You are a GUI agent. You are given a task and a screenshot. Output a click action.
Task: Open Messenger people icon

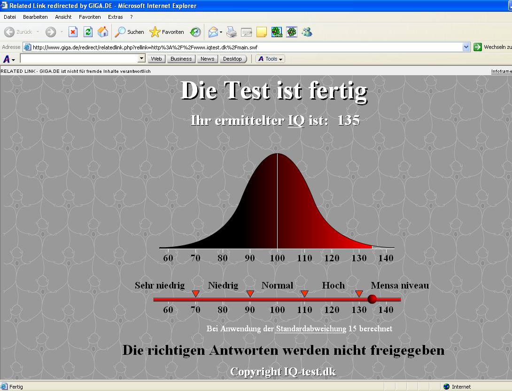click(x=307, y=32)
